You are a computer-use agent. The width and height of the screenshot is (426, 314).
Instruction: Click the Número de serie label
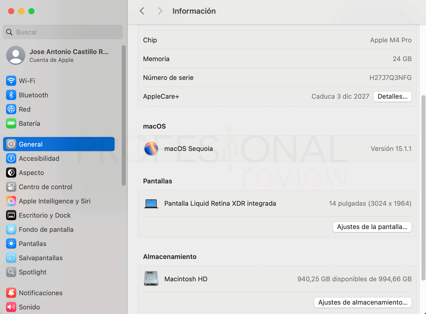click(x=168, y=78)
